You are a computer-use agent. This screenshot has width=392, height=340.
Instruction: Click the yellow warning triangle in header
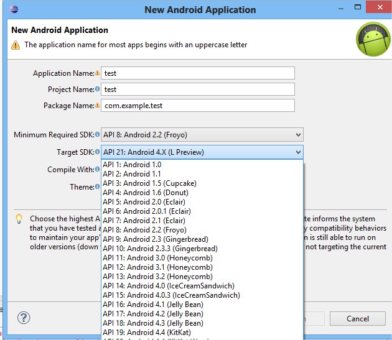[x=16, y=45]
